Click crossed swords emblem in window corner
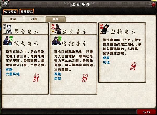The image size is (157, 115). point(5,3)
